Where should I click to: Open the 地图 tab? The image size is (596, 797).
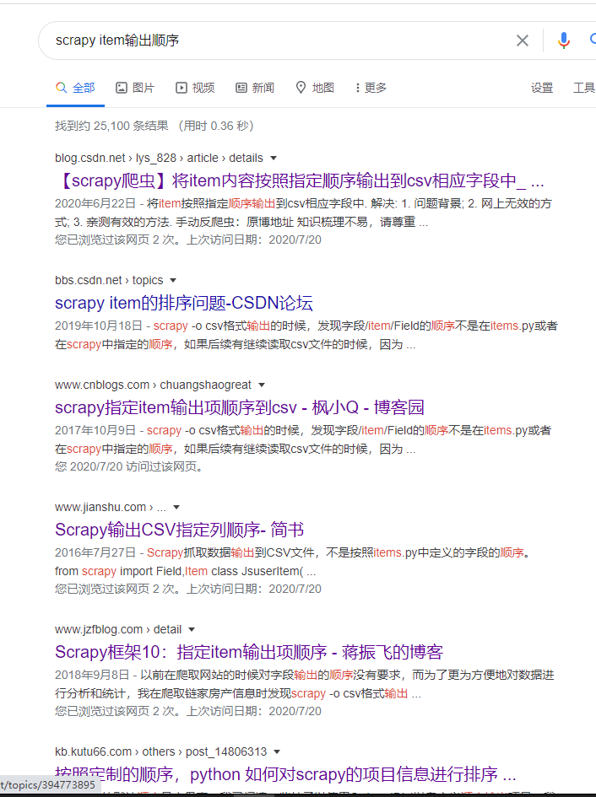(x=315, y=88)
